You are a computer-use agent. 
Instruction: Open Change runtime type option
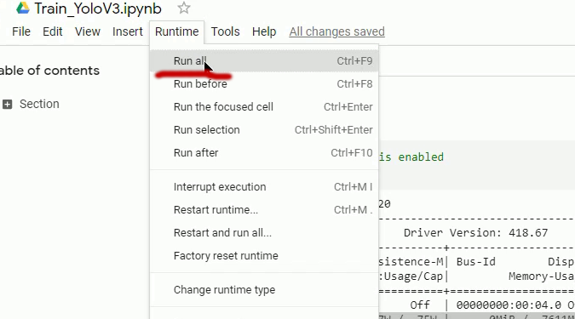(264, 290)
